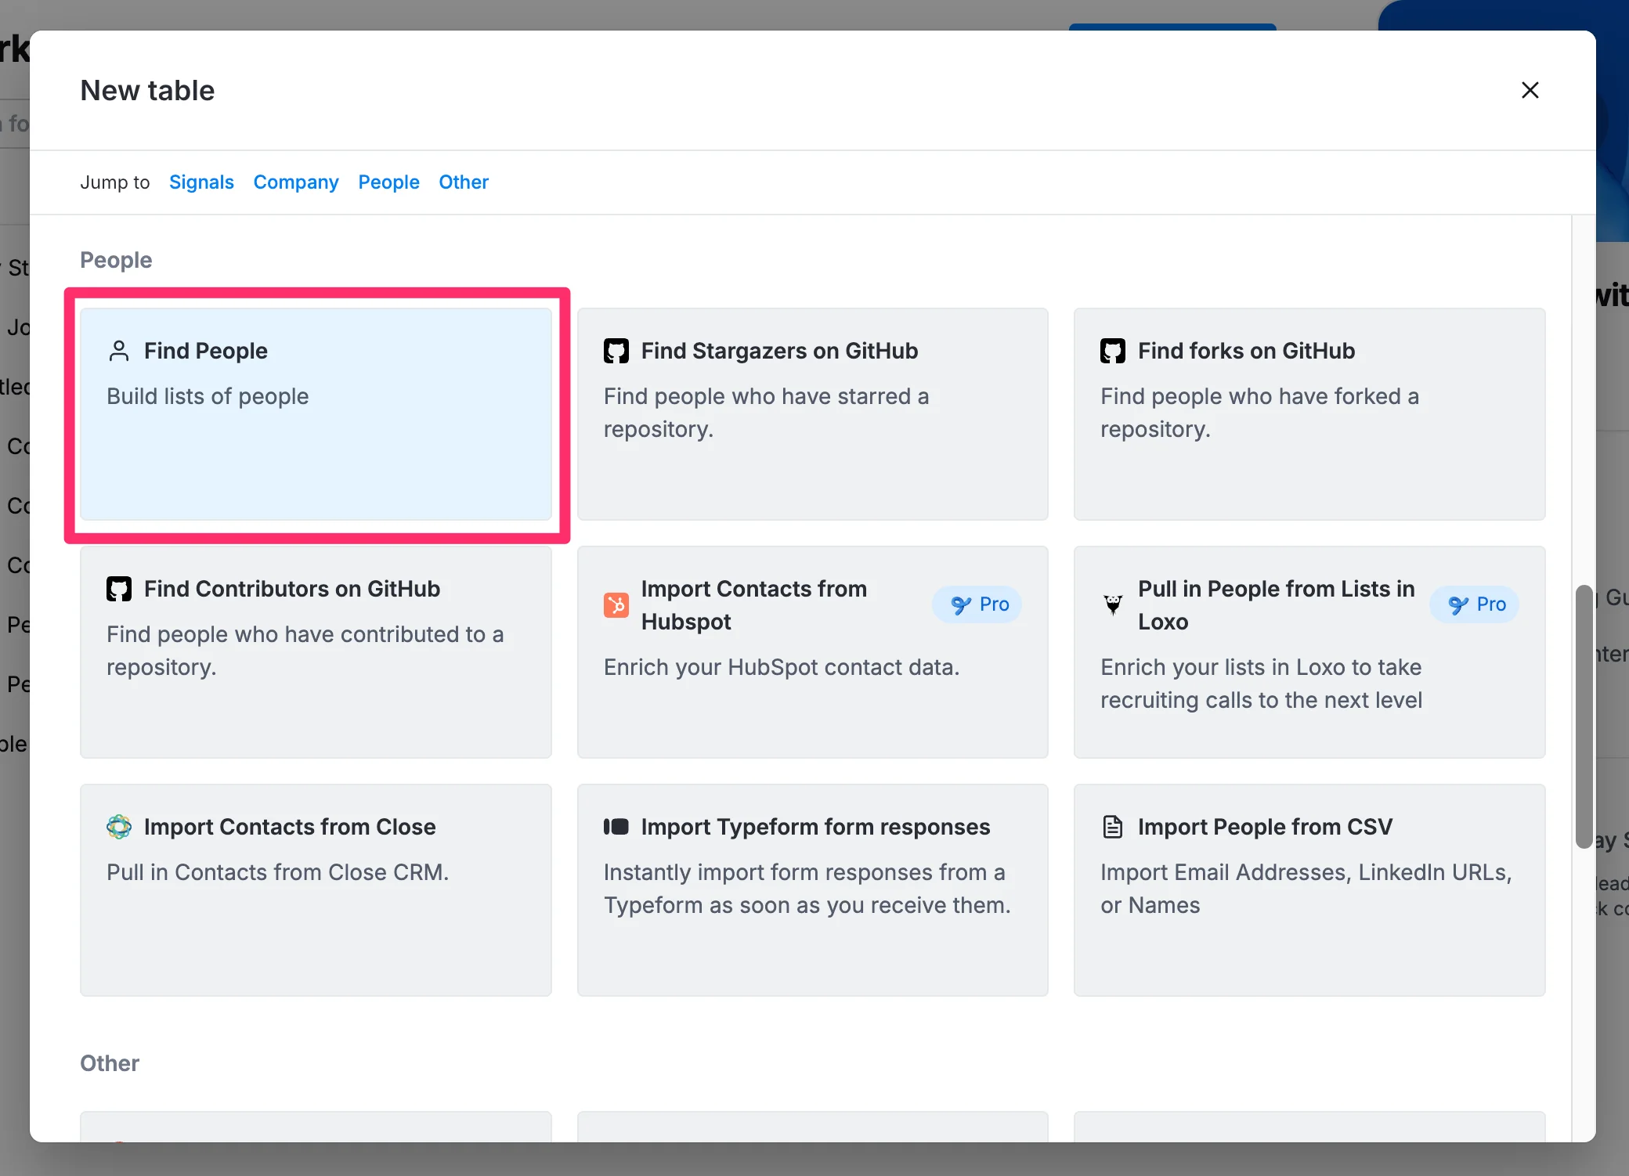Jump to the People section
The height and width of the screenshot is (1176, 1629).
[x=388, y=182]
